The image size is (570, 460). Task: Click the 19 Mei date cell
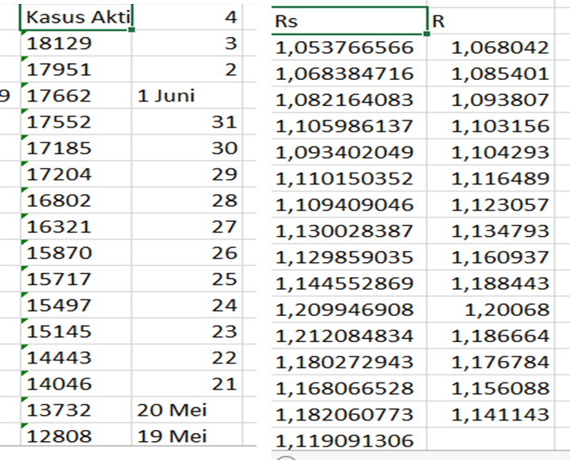coord(185,436)
